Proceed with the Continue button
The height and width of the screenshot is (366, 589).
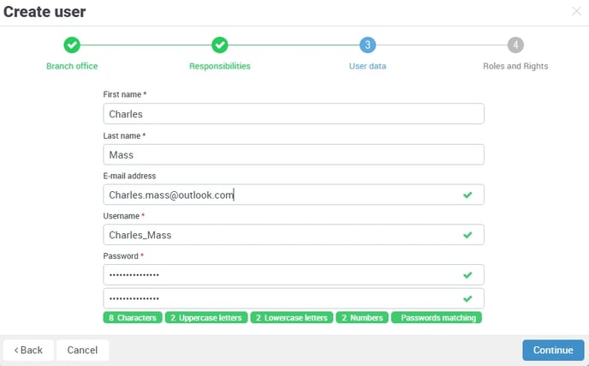tap(553, 351)
